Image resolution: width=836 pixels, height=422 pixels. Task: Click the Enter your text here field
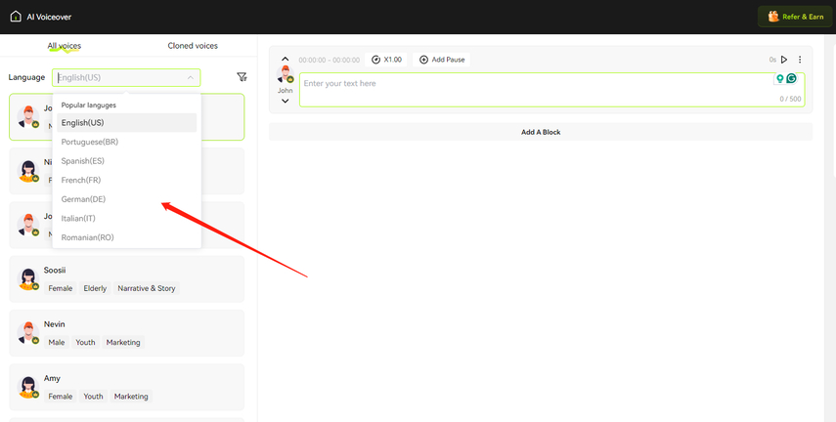[x=551, y=90]
